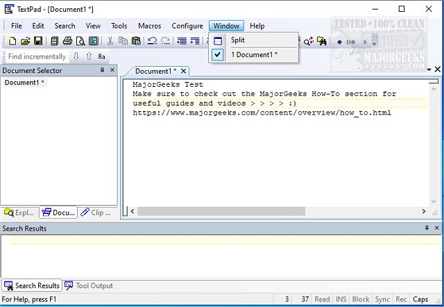This screenshot has width=444, height=307.
Task: Pause the macro recording
Action: [x=351, y=42]
